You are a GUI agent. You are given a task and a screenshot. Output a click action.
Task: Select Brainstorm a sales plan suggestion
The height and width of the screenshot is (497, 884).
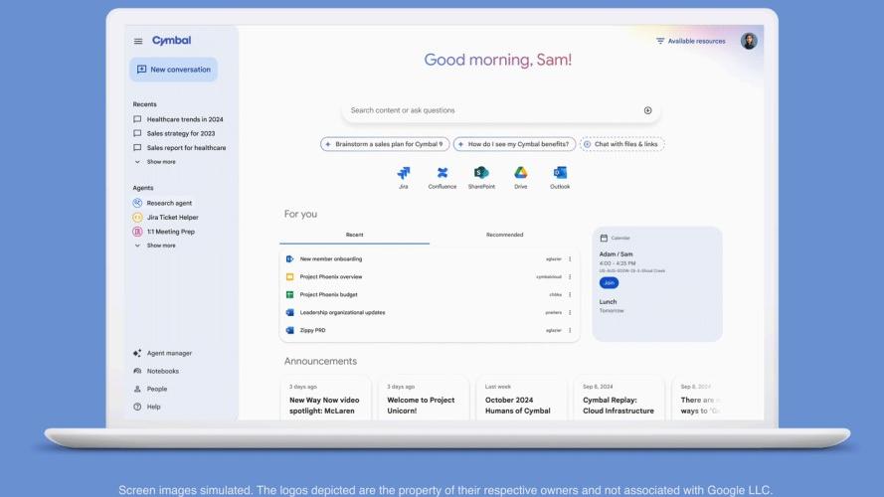click(x=385, y=144)
